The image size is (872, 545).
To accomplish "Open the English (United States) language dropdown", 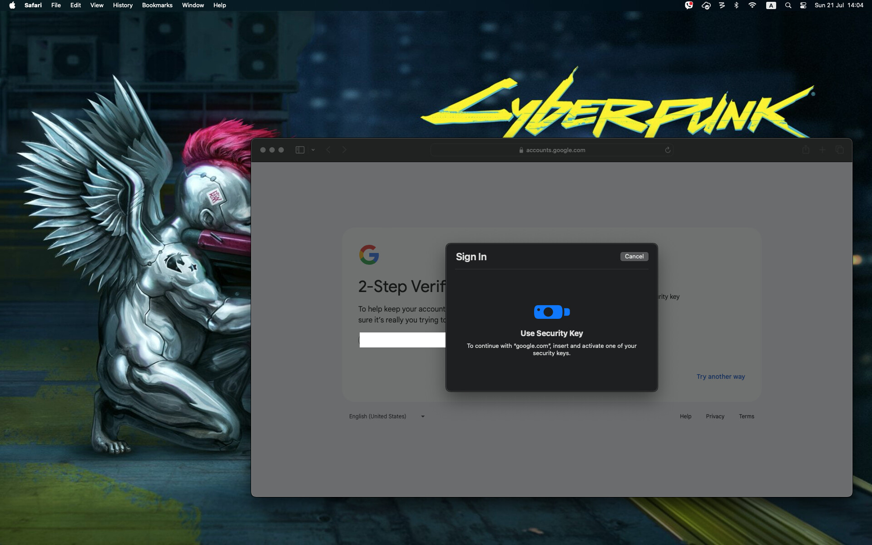I will point(386,416).
